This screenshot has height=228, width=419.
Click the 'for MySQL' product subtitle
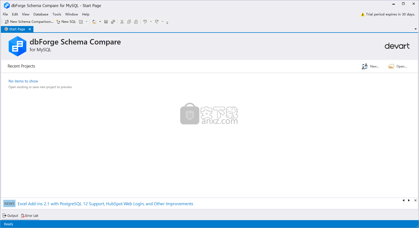click(40, 50)
